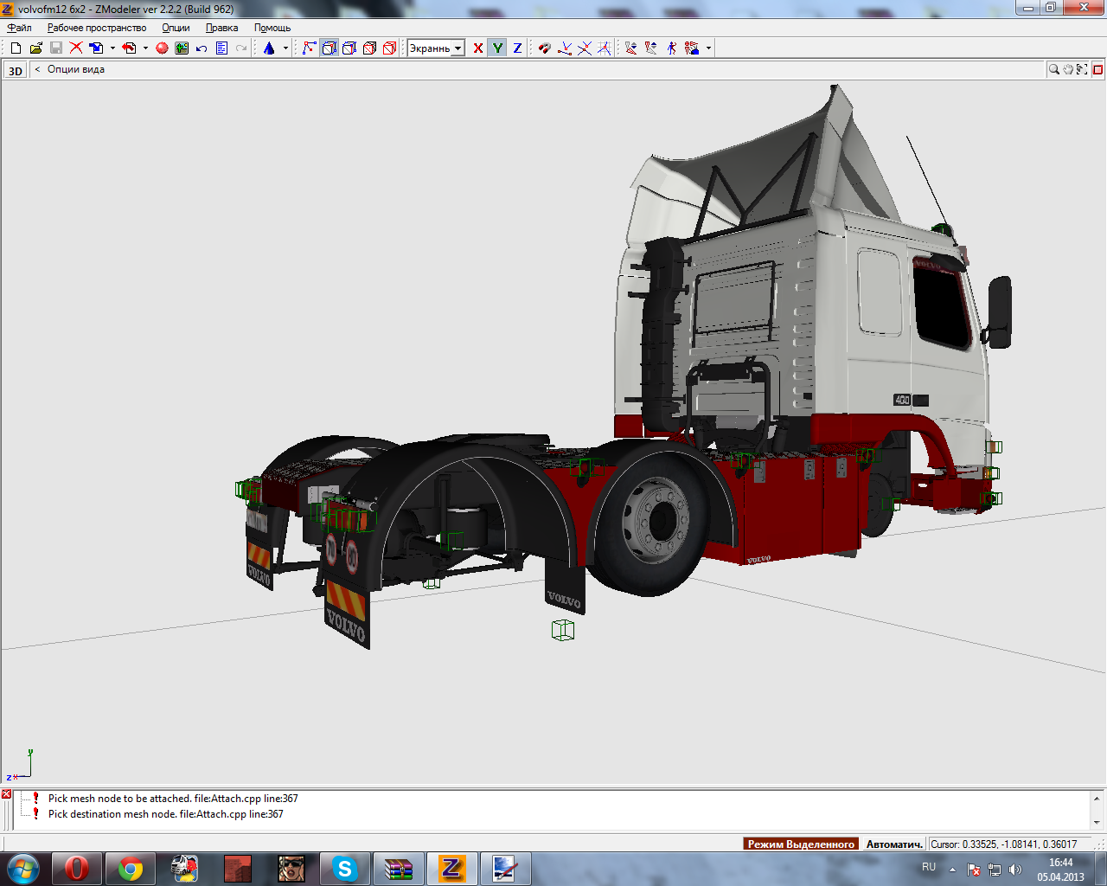
Task: Open the undo history list icon
Action: click(221, 48)
